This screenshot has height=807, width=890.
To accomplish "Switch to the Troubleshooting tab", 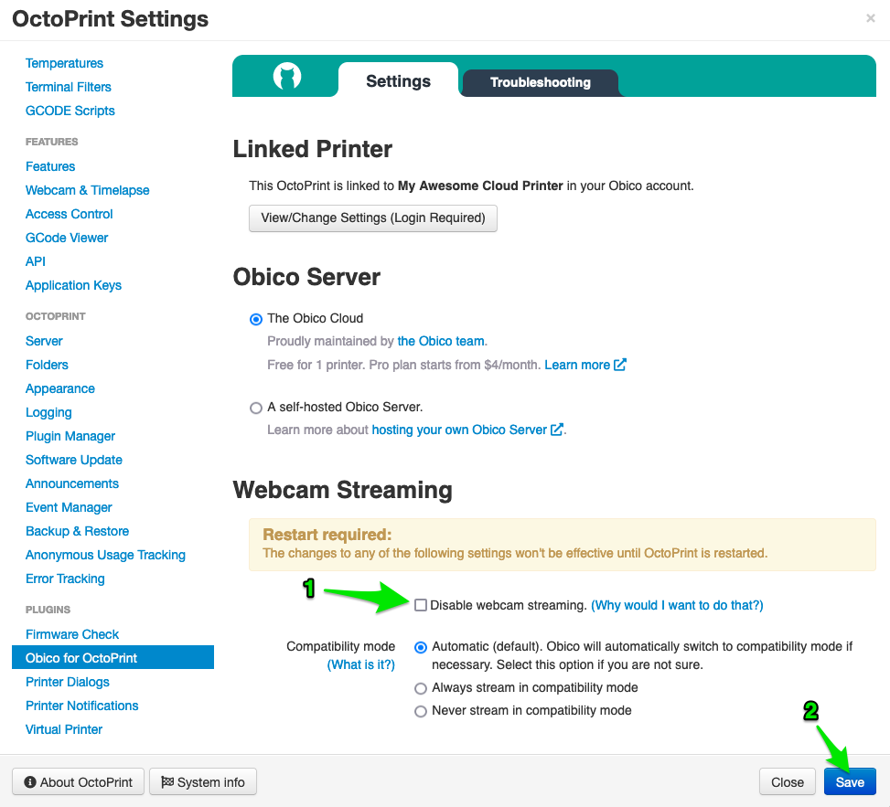I will coord(540,83).
